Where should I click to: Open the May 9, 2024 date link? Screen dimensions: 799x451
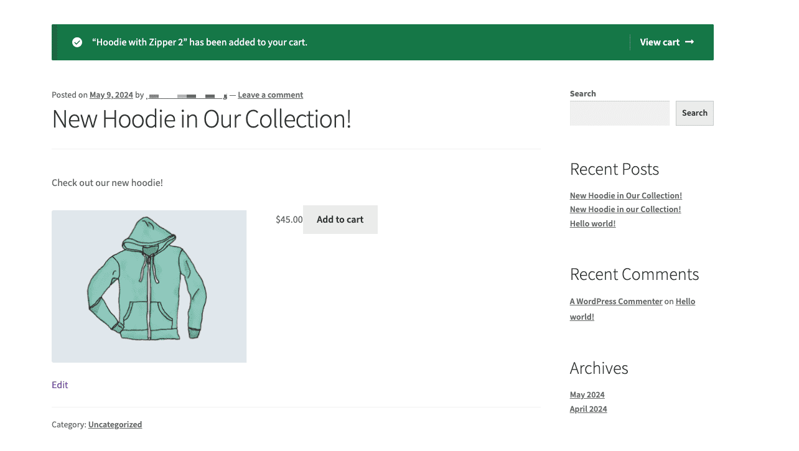tap(111, 95)
